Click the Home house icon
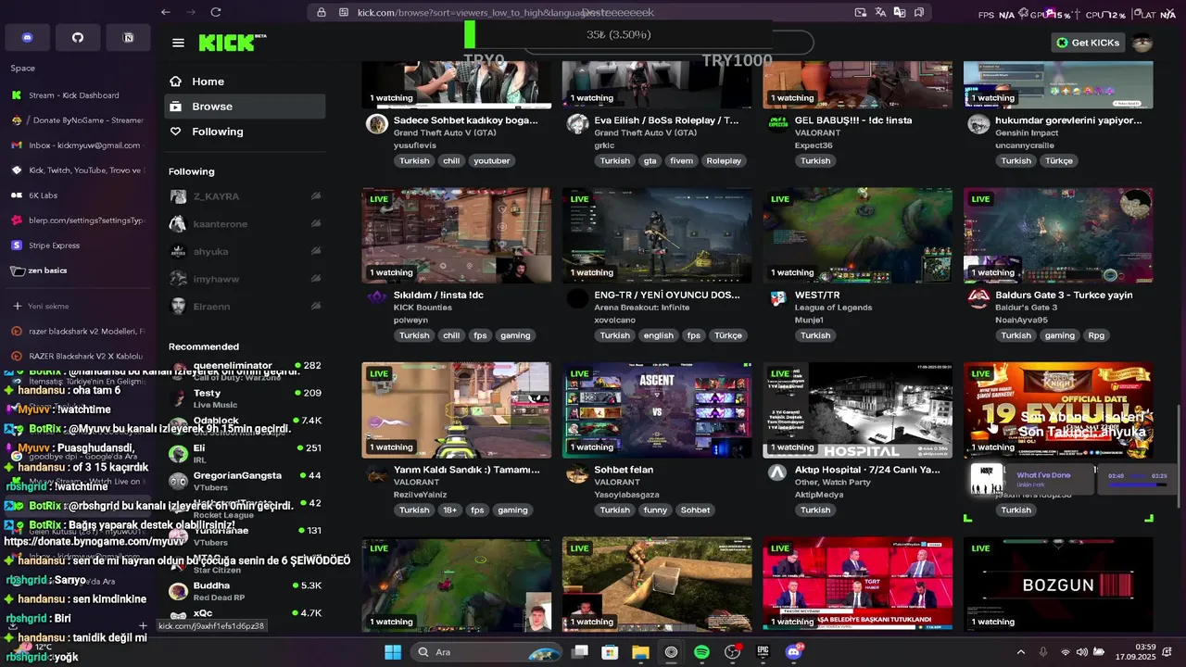The width and height of the screenshot is (1186, 667). pyautogui.click(x=176, y=82)
